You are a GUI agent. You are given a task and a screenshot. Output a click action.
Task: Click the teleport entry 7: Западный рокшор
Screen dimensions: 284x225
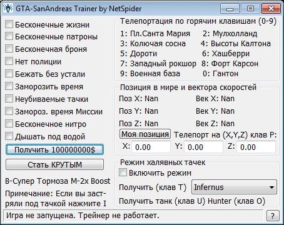tap(158, 64)
